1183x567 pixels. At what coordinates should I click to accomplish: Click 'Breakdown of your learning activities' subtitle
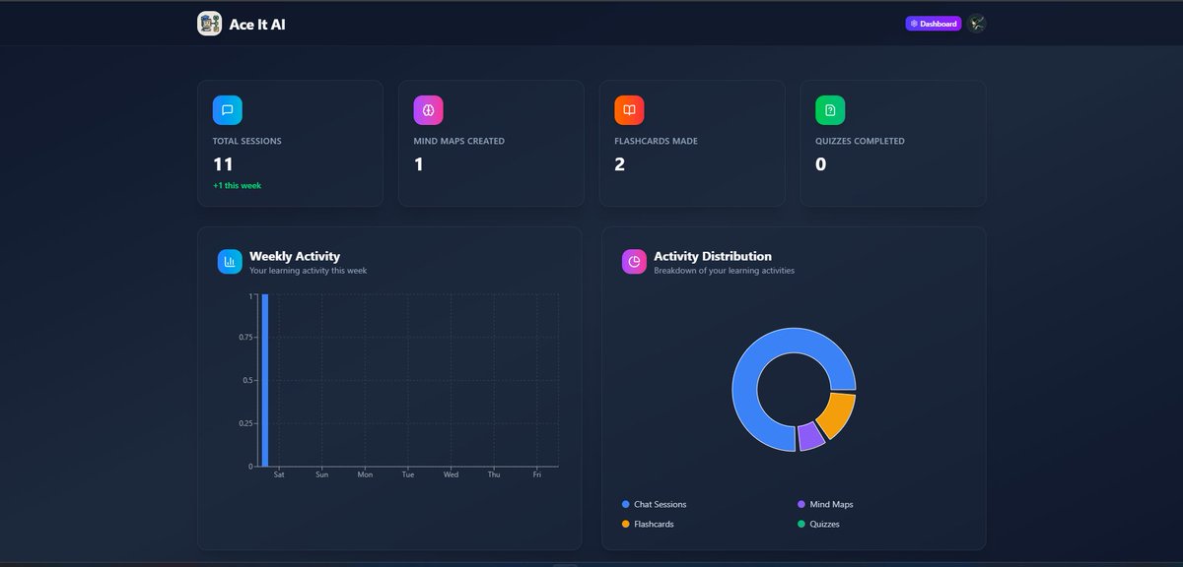[725, 271]
